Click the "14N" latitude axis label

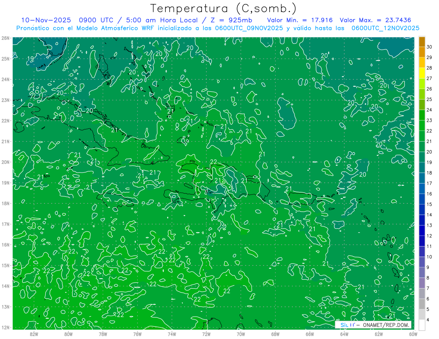[x=5, y=286]
